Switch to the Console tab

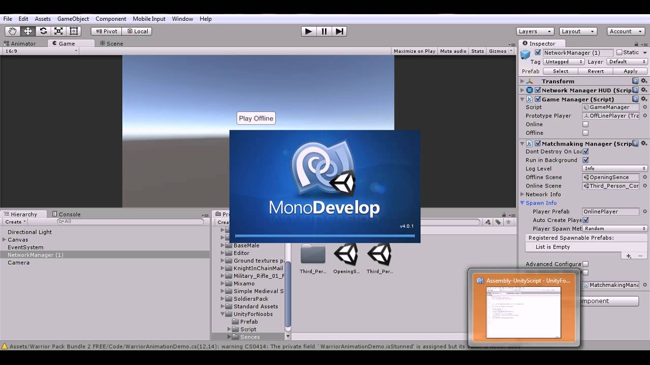point(66,214)
